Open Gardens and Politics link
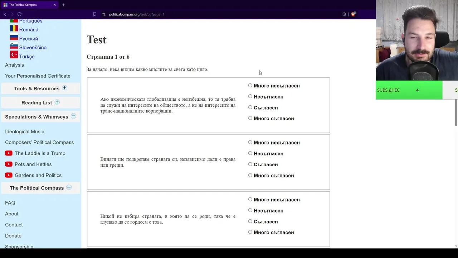458x258 pixels. coord(38,175)
